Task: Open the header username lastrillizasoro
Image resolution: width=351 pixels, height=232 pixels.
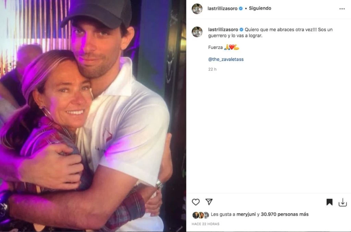Action: (x=223, y=9)
